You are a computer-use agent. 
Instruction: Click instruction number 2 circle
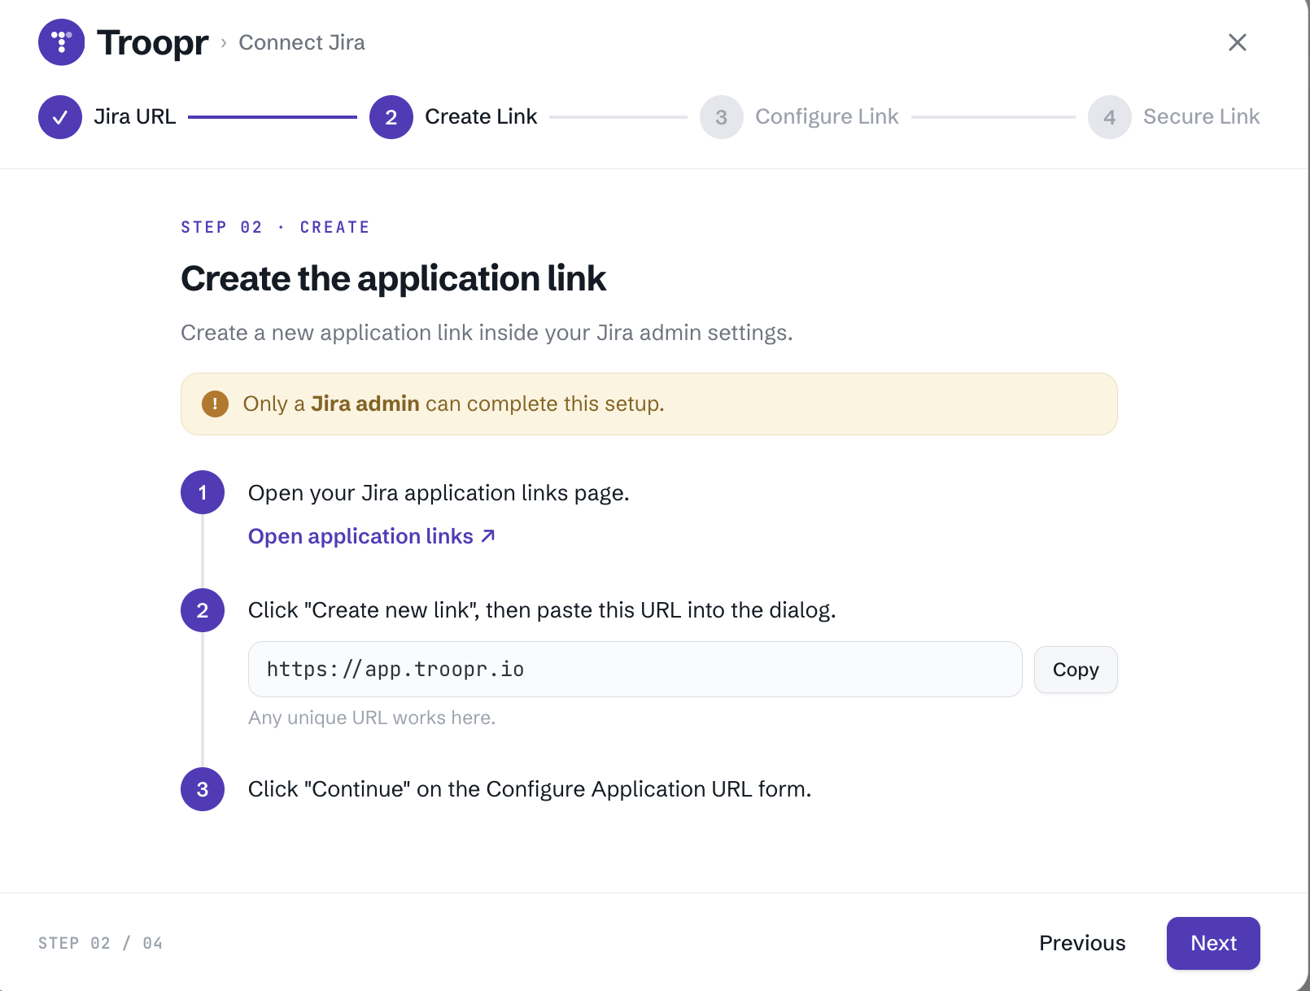[203, 610]
